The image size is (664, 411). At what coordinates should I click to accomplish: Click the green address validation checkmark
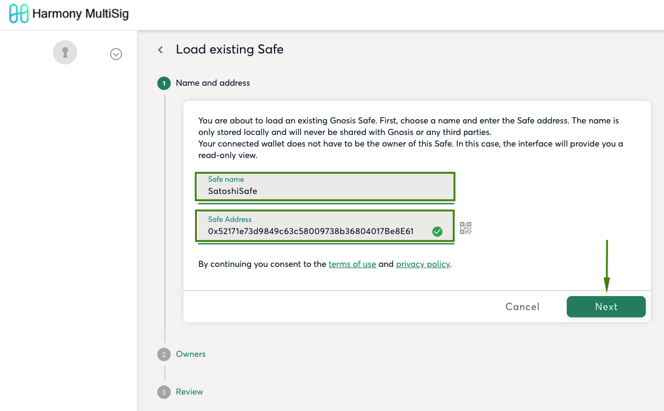pyautogui.click(x=437, y=232)
